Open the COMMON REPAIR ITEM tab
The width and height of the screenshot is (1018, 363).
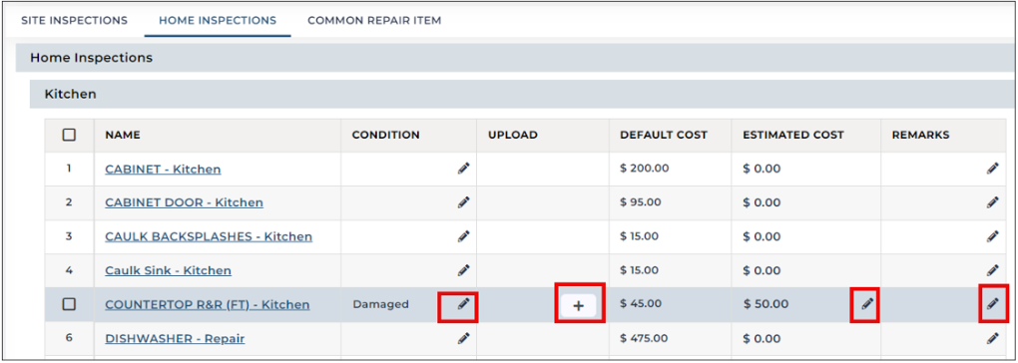[x=374, y=20]
